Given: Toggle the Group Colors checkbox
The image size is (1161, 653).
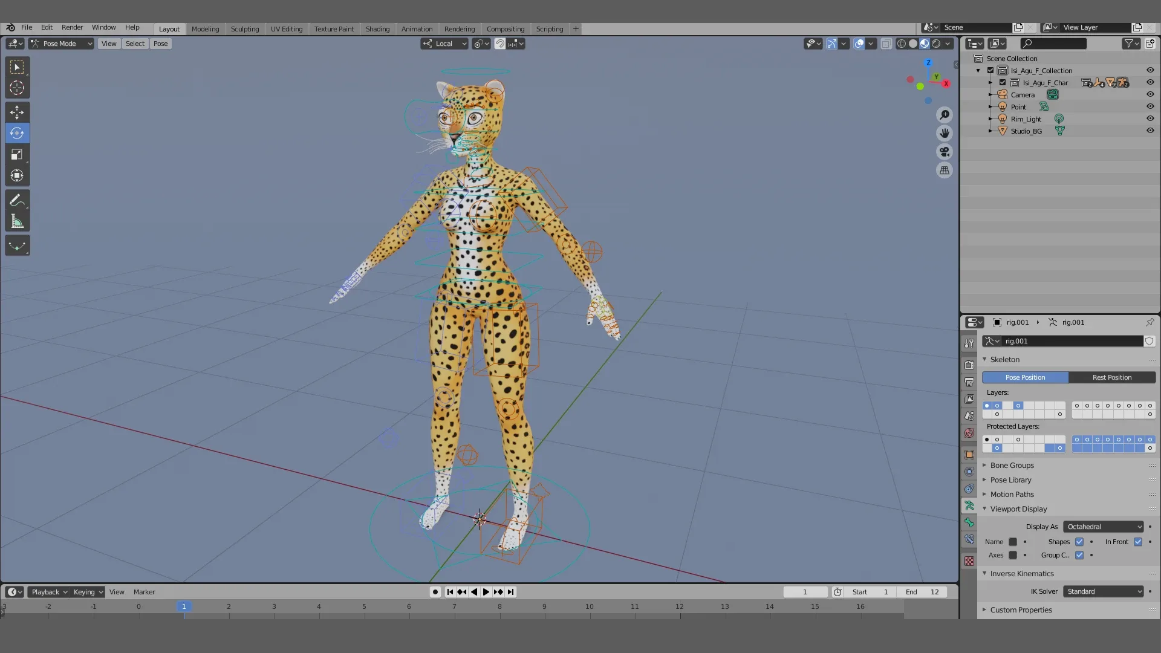Looking at the screenshot, I should point(1079,555).
